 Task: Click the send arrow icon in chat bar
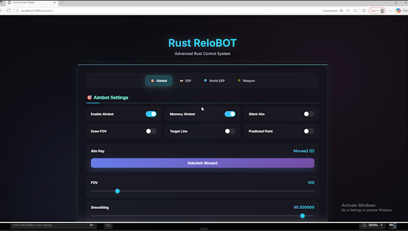pos(92,225)
